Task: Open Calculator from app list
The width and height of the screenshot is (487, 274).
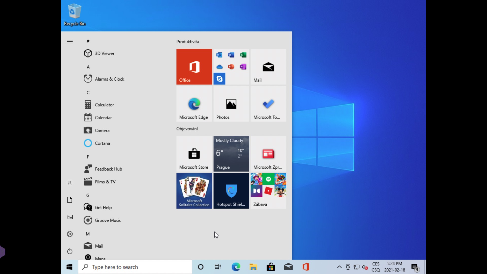Action: pyautogui.click(x=104, y=105)
